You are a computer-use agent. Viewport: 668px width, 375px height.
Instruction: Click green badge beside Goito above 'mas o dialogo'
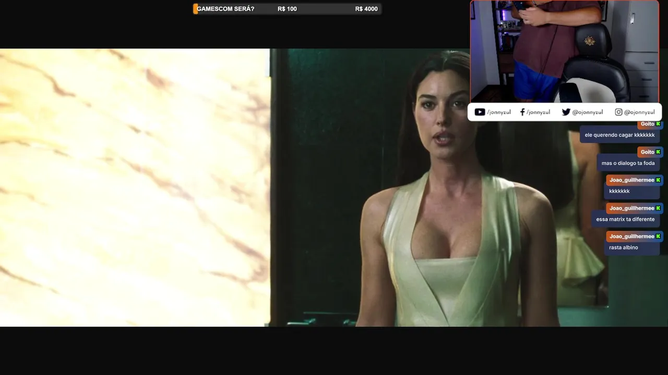click(658, 152)
